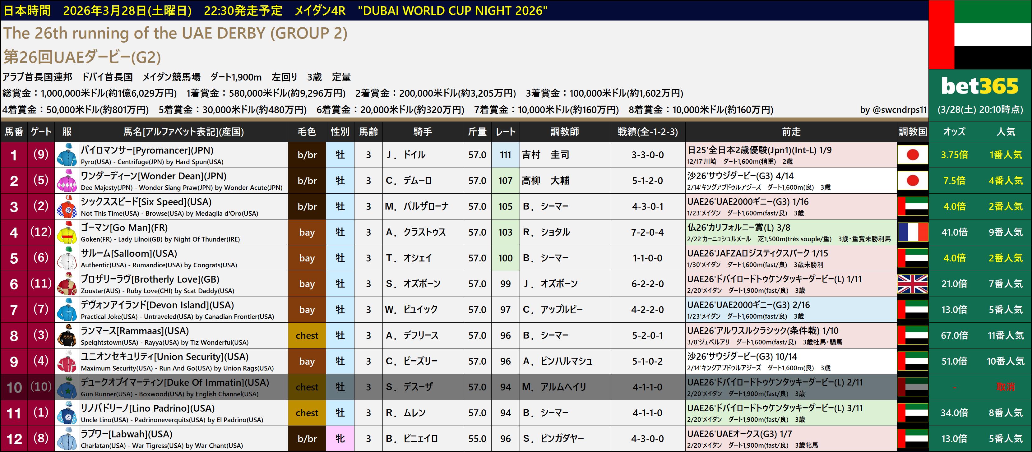This screenshot has height=452, width=1032.
Task: Click Rammaas's black and orange silk icon
Action: (67, 335)
